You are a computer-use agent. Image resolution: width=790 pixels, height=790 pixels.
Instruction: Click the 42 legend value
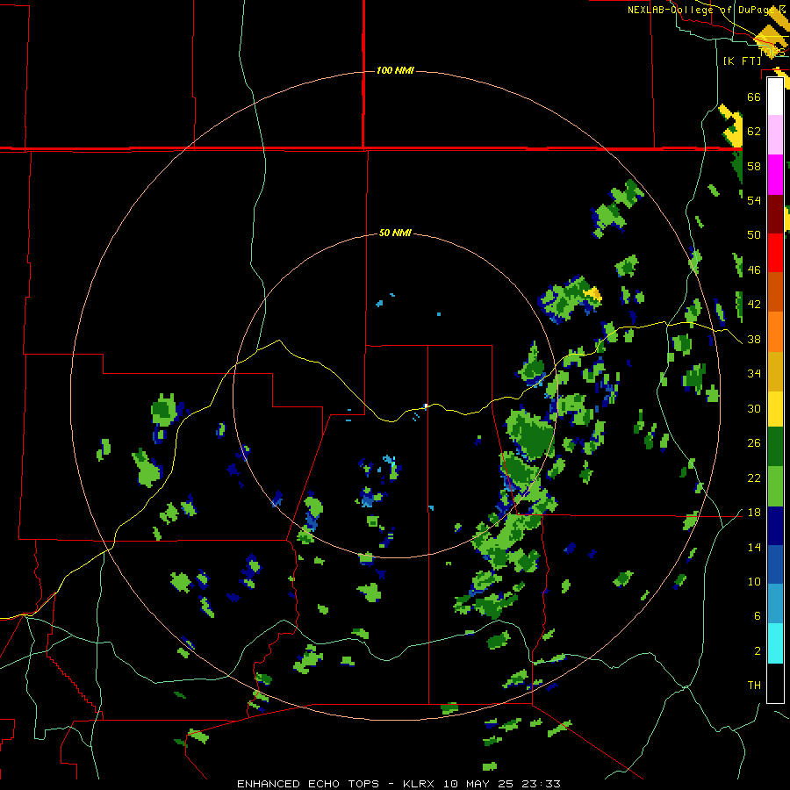pos(754,305)
